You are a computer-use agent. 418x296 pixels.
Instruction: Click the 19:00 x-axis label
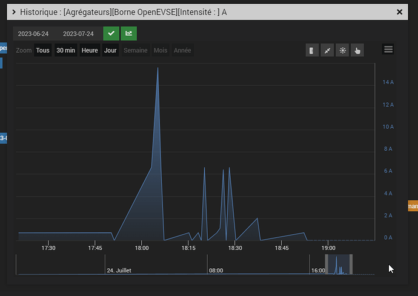tap(328, 248)
